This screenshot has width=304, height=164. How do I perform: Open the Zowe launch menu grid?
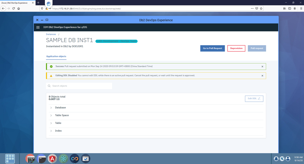(x=10, y=159)
